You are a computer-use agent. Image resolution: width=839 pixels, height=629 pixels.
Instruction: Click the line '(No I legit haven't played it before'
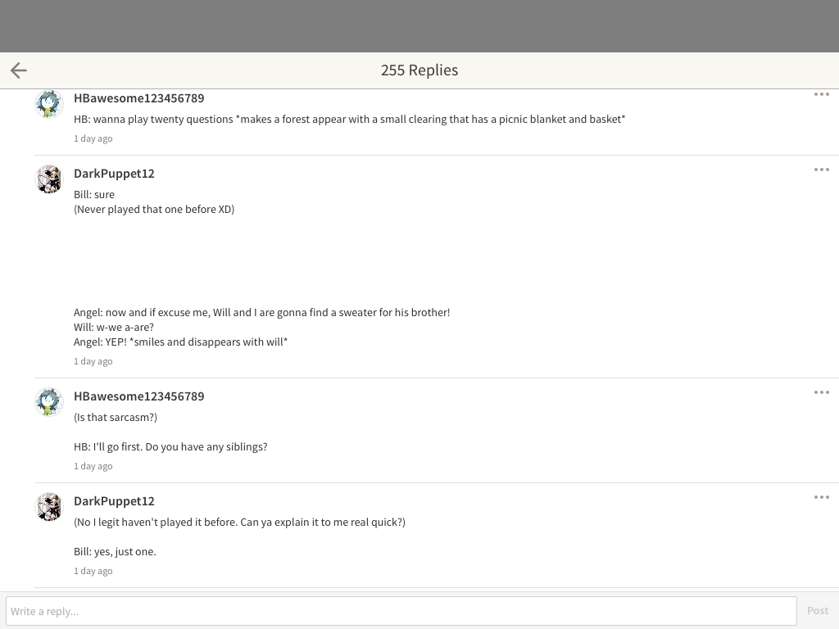point(240,522)
